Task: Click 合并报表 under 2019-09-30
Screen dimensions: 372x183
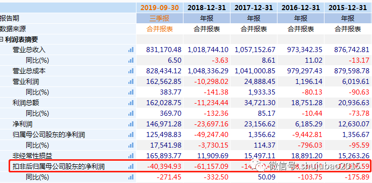Action: [160, 29]
